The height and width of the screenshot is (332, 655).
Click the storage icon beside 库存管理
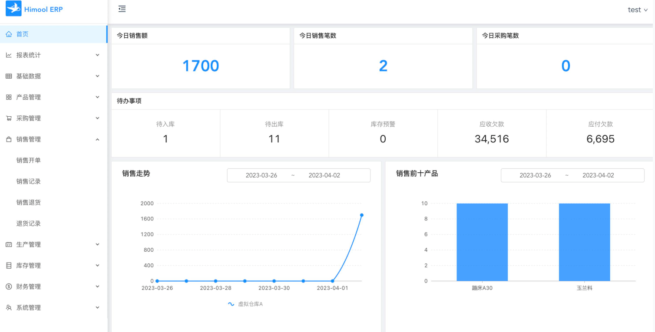coord(9,266)
